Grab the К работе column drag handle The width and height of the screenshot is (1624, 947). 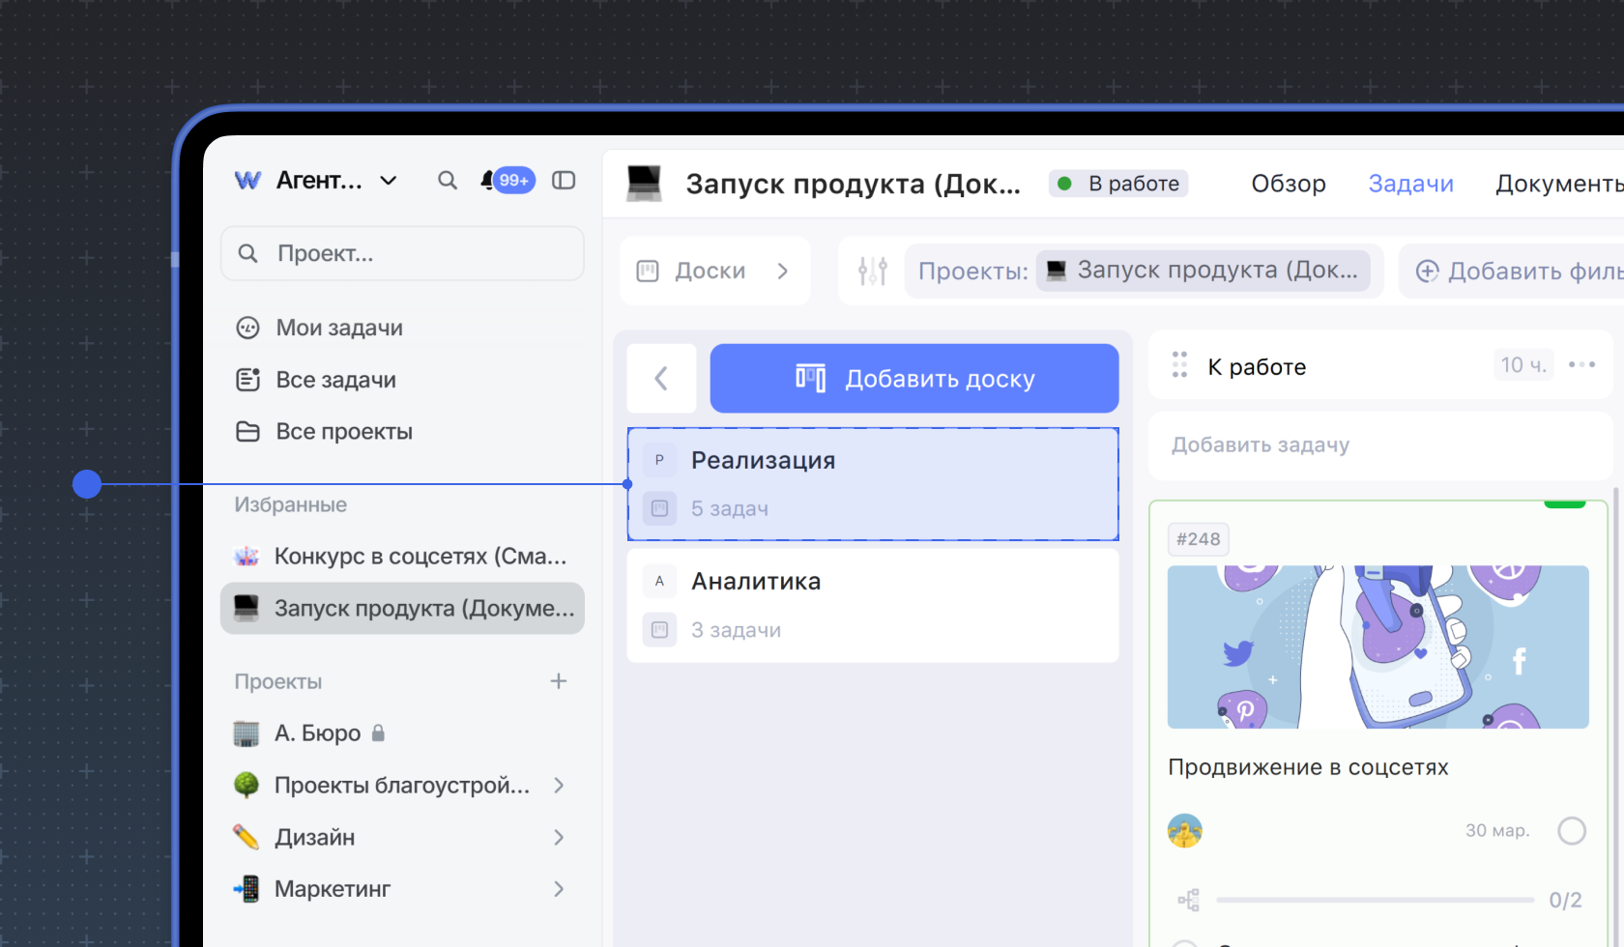point(1179,365)
